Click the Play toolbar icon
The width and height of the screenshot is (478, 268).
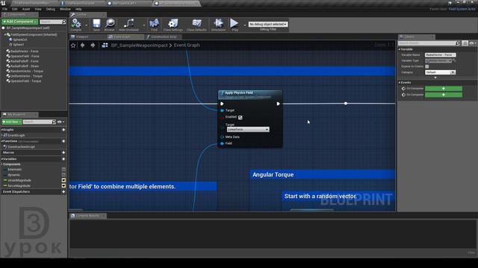point(235,25)
